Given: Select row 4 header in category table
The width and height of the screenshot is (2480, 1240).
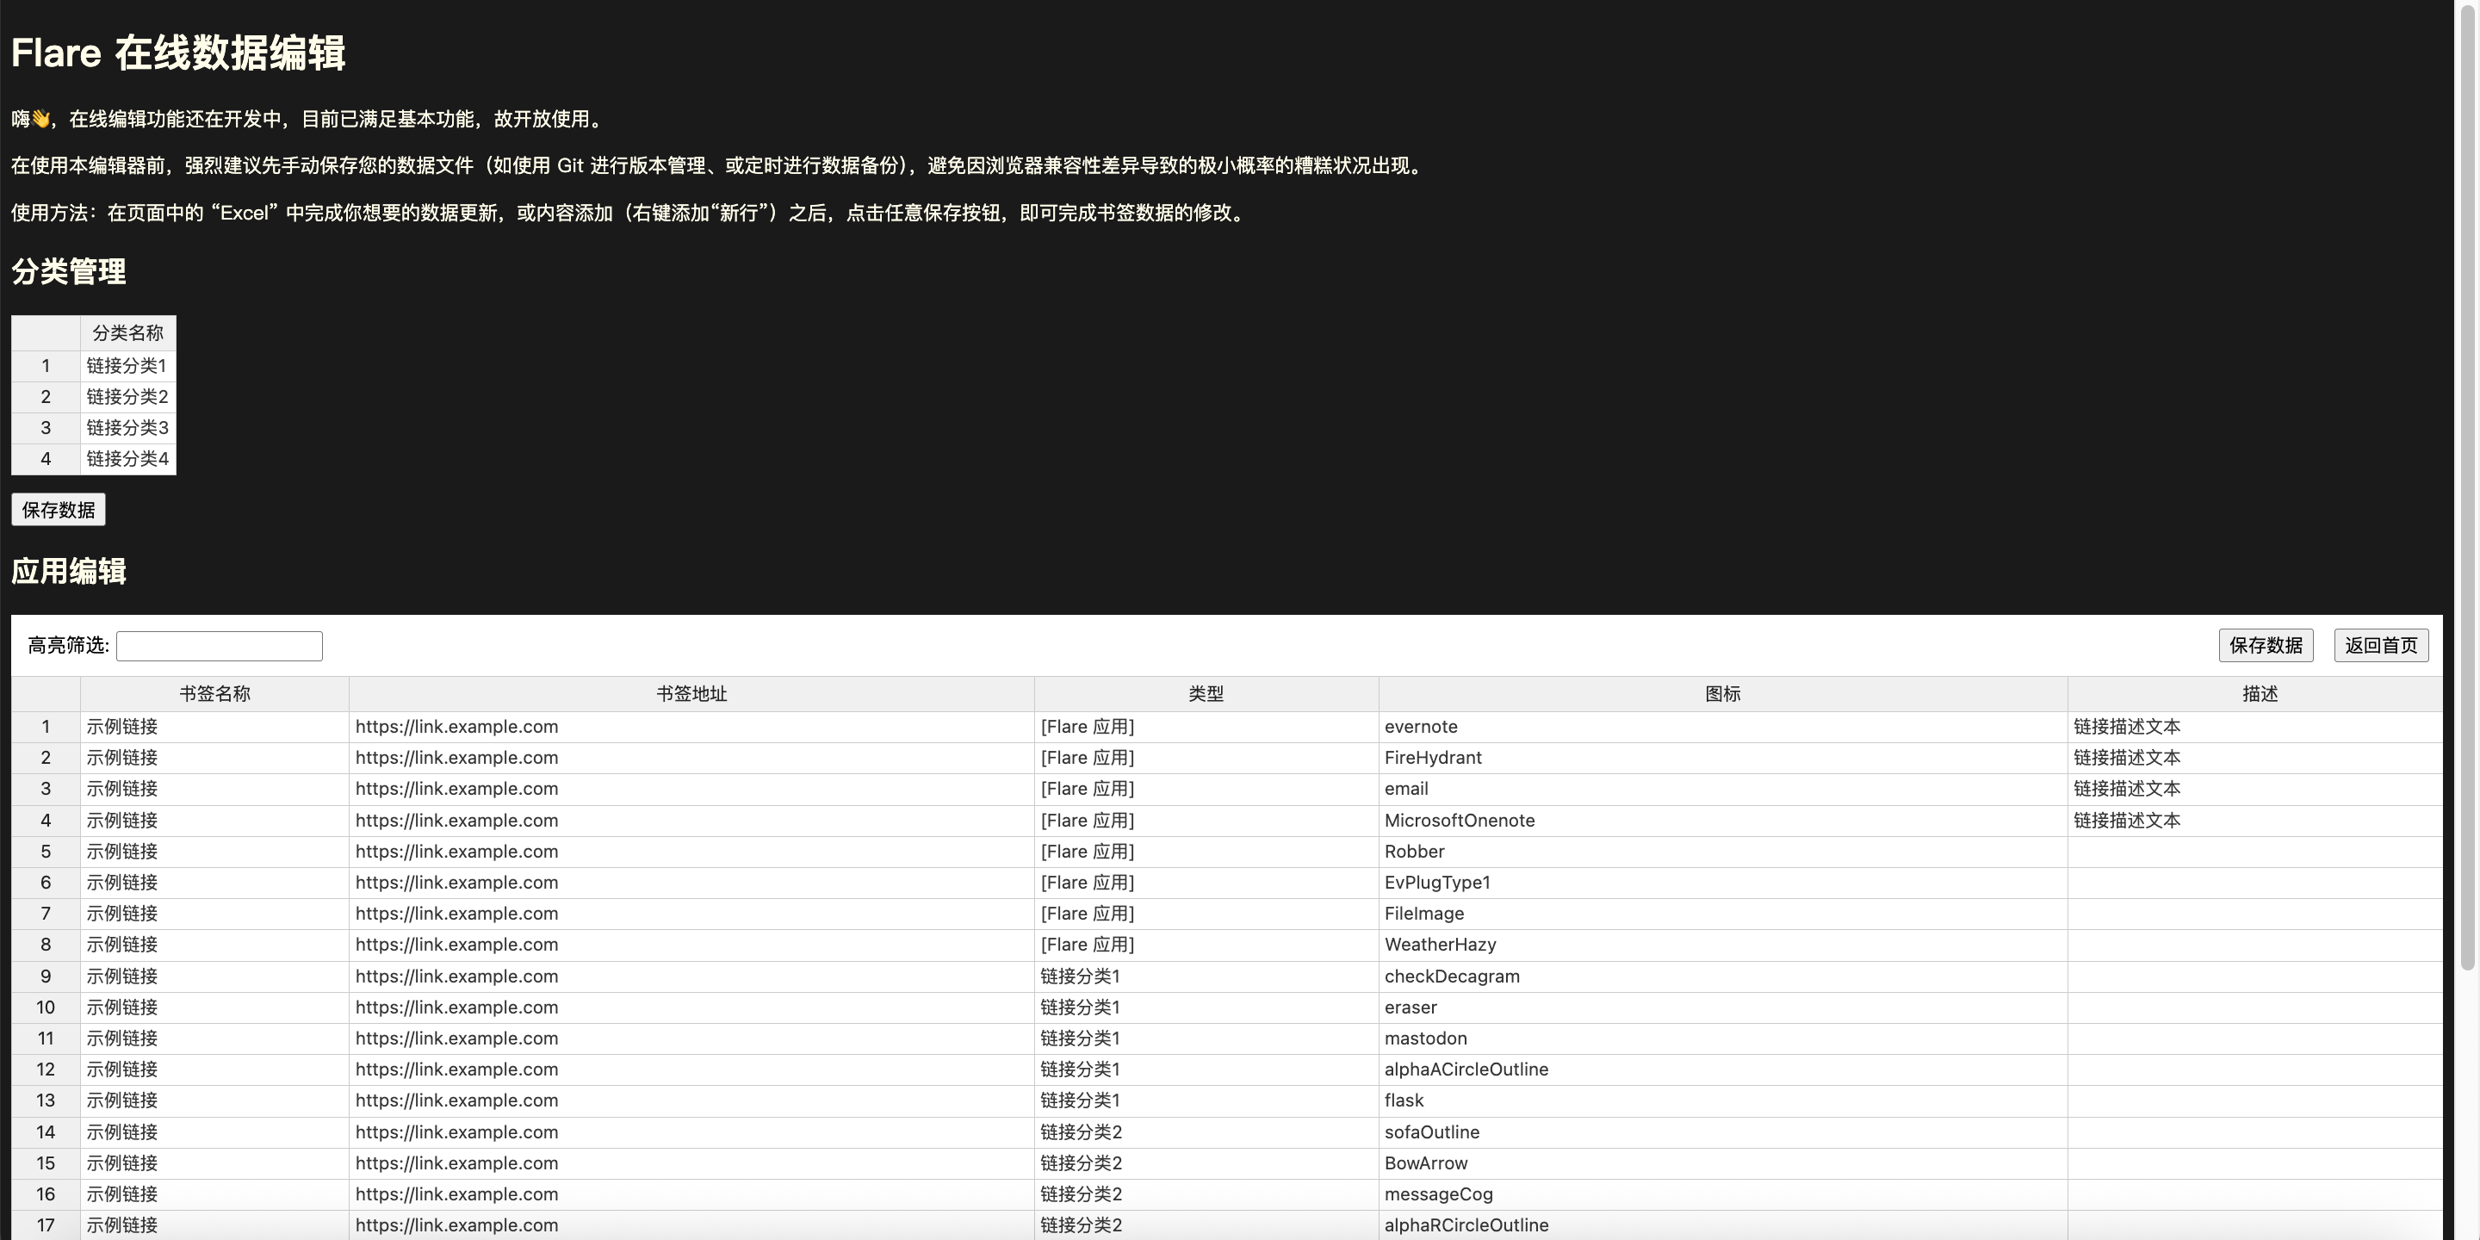Looking at the screenshot, I should (x=46, y=458).
